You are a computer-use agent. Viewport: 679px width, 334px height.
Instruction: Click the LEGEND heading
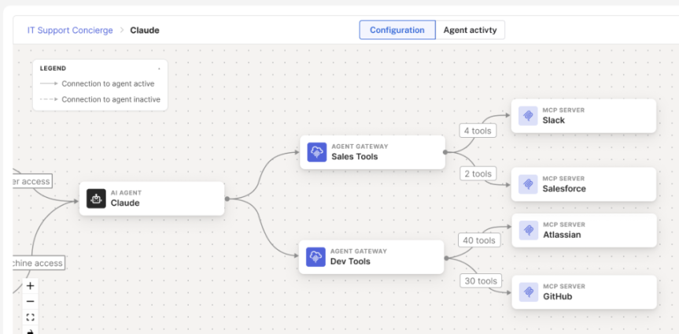click(53, 69)
